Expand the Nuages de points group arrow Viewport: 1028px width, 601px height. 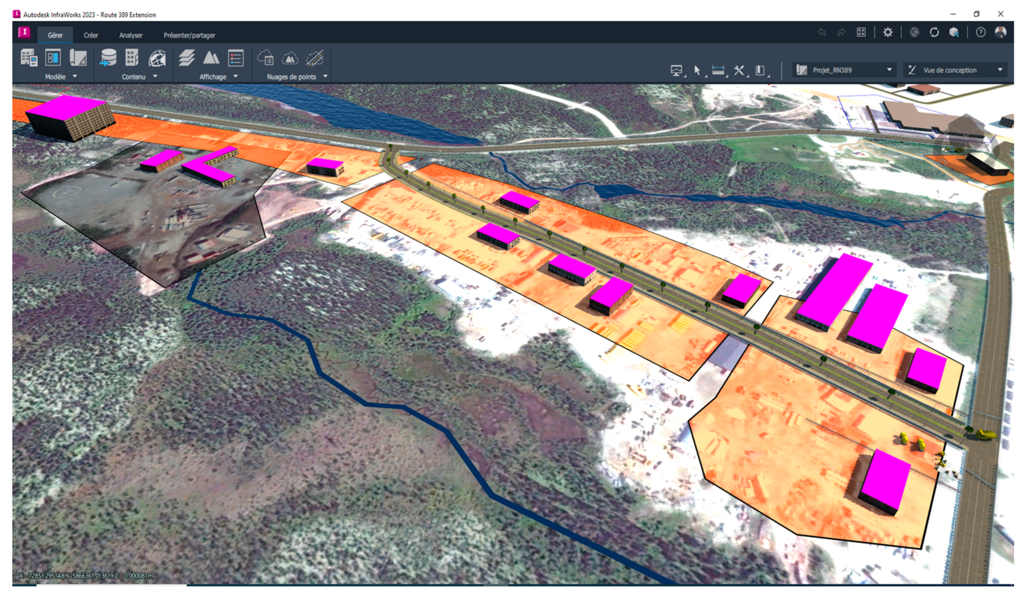326,76
